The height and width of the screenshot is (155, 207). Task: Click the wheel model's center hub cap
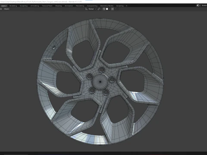(x=100, y=82)
